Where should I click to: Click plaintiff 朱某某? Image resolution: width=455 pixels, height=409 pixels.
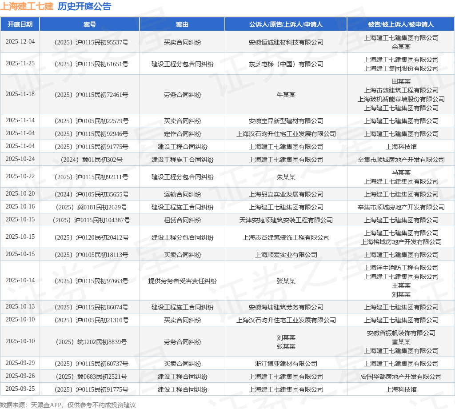click(286, 177)
